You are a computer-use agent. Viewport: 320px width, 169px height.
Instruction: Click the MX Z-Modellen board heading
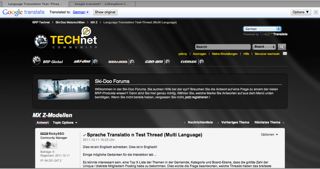(x=53, y=115)
